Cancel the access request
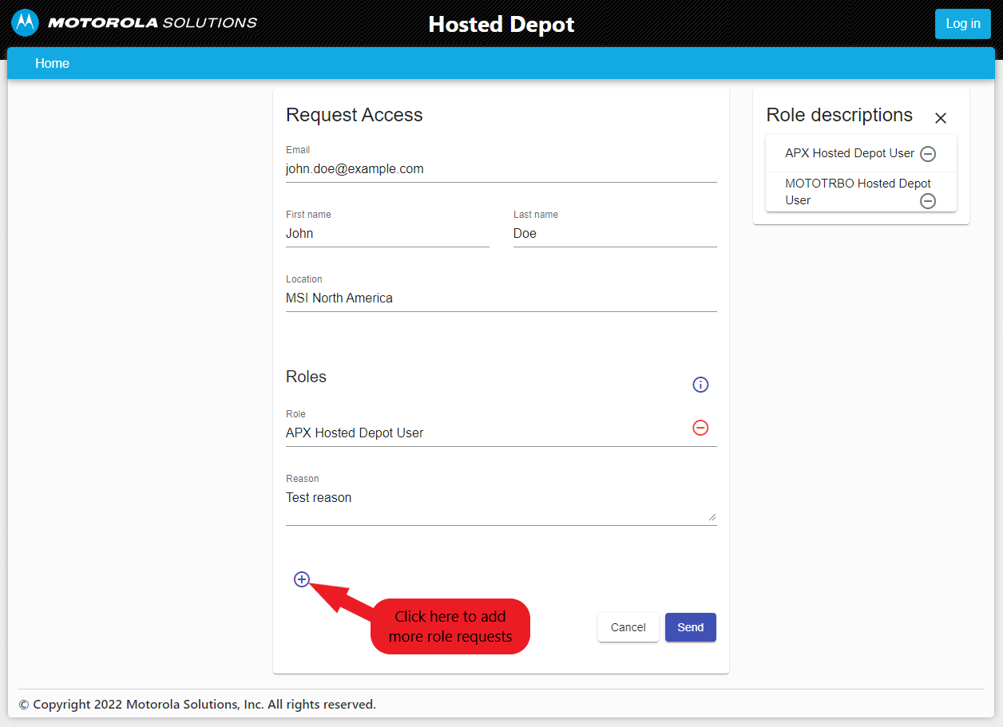Image resolution: width=1003 pixels, height=727 pixels. pos(628,627)
